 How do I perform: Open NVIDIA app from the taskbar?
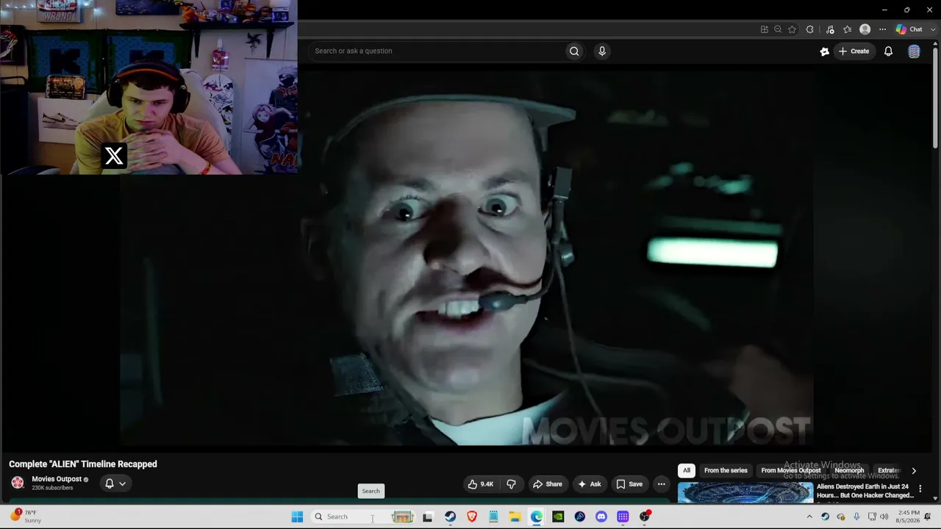[x=558, y=517]
